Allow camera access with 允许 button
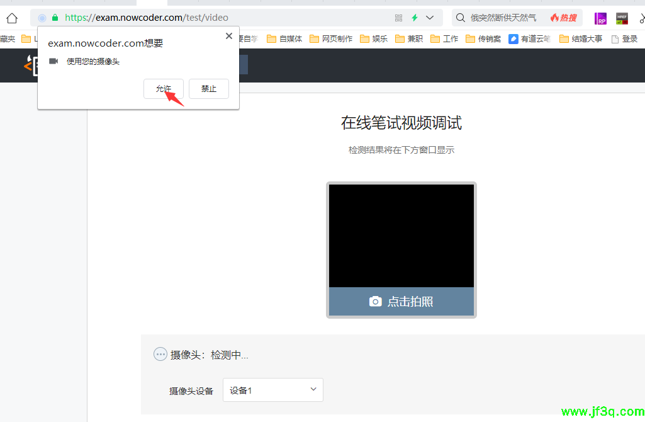This screenshot has width=645, height=422. pos(164,89)
